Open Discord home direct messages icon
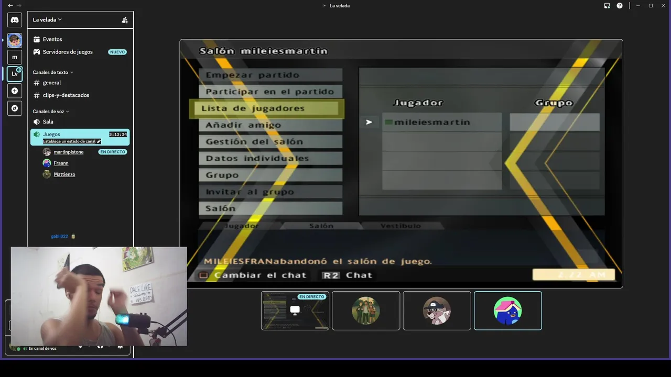 (15, 20)
